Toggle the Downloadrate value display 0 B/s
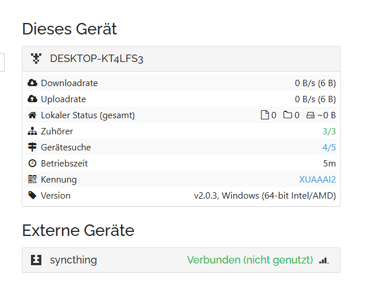This screenshot has height=283, width=371. tap(315, 83)
